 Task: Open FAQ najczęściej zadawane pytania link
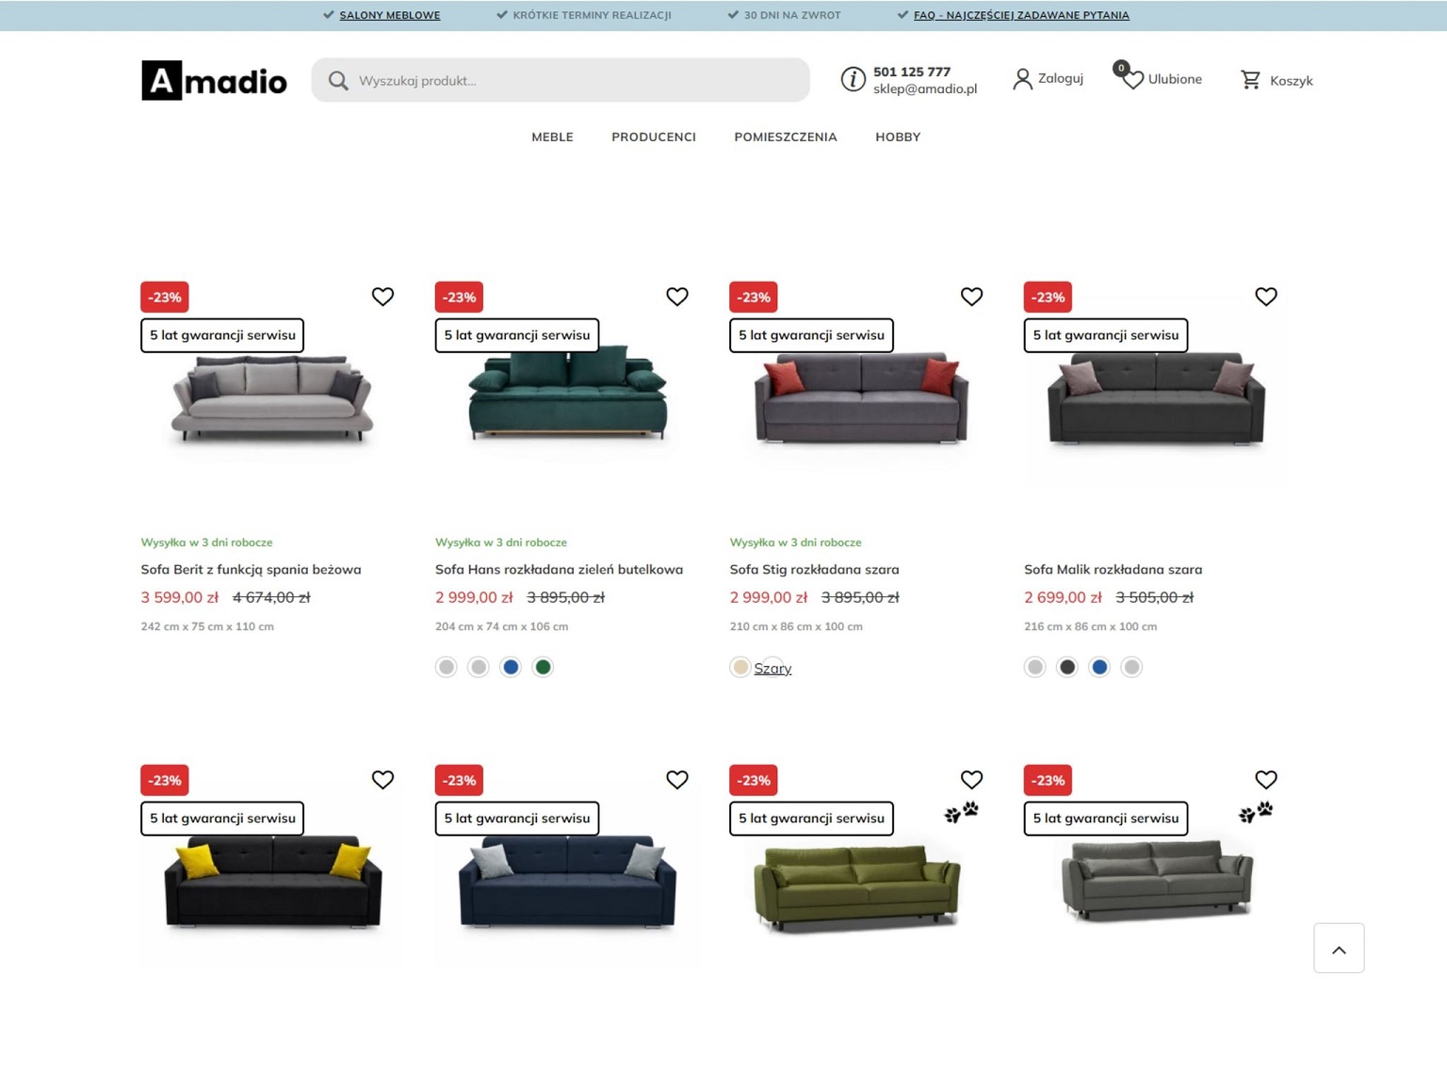click(1021, 15)
